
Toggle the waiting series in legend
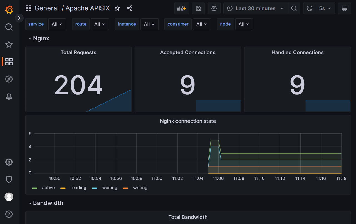[110, 188]
